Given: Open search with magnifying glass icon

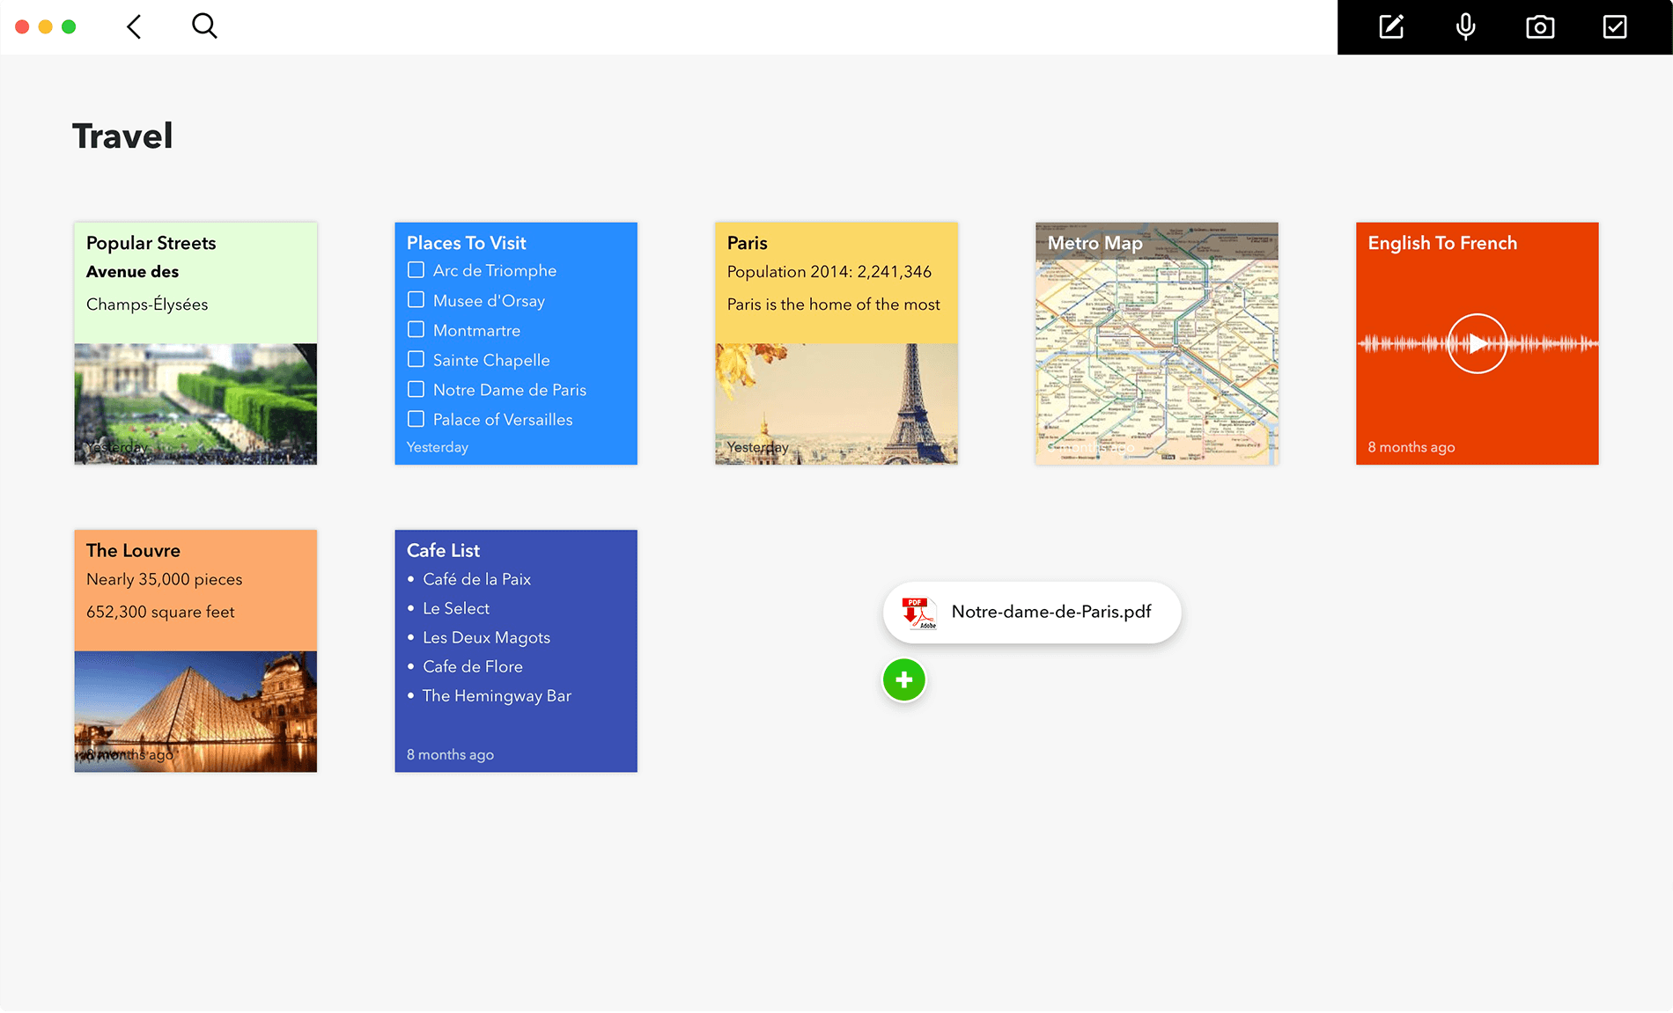Looking at the screenshot, I should point(204,26).
